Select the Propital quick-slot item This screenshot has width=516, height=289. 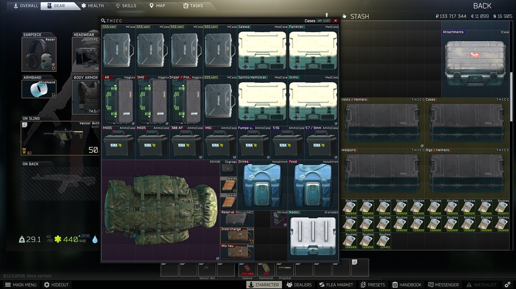point(285,269)
